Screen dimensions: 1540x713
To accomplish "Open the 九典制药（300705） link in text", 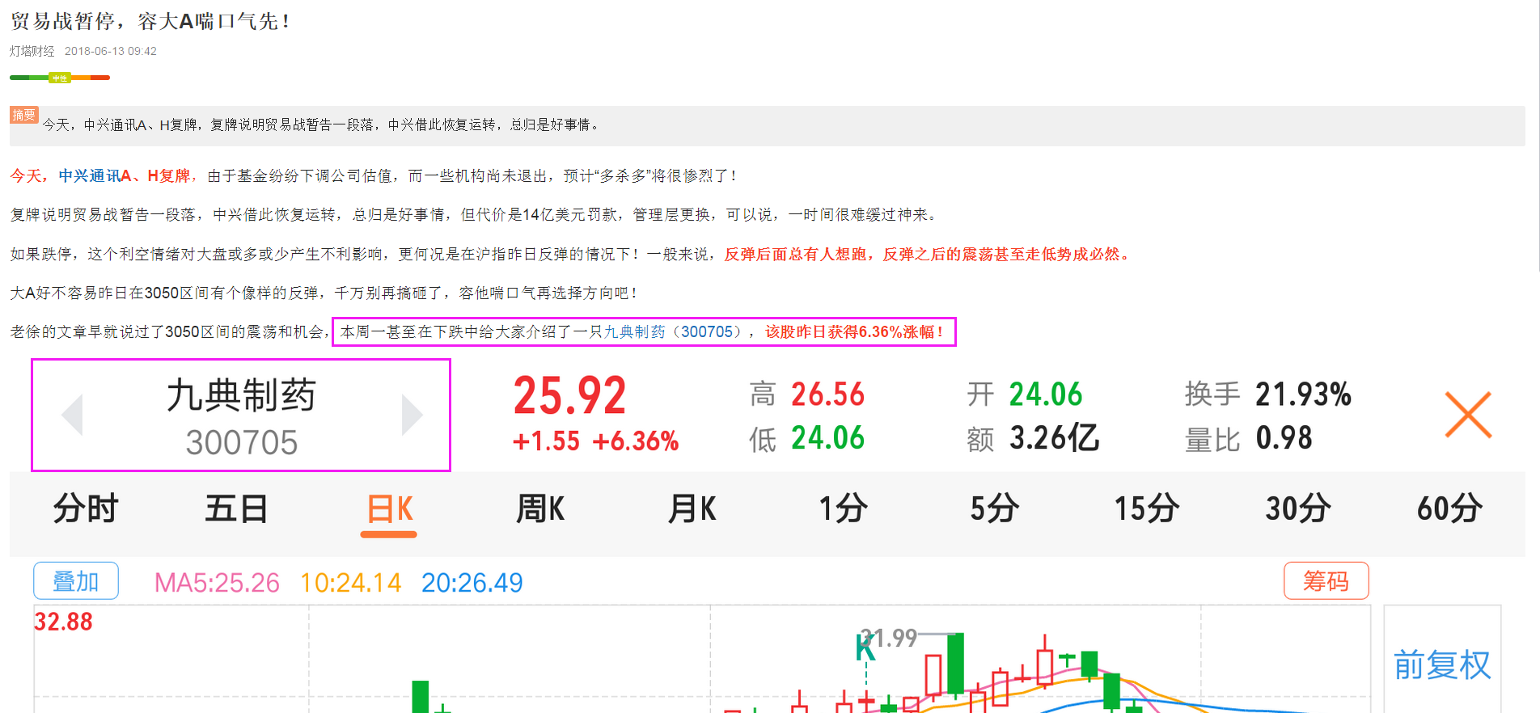I will (676, 331).
